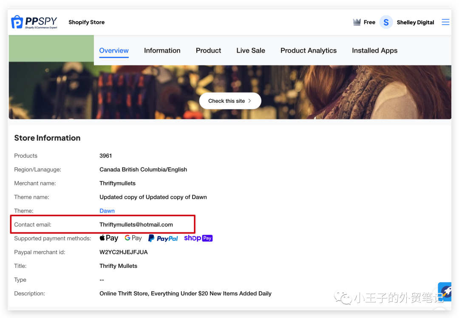This screenshot has width=459, height=318.
Task: Click the rocket floating icon
Action: 445,291
